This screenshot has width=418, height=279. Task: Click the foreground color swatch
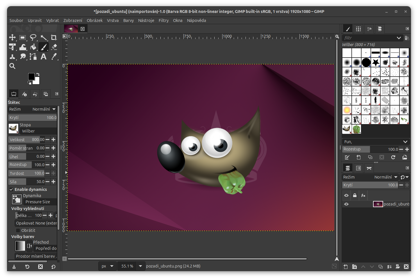pos(32,76)
